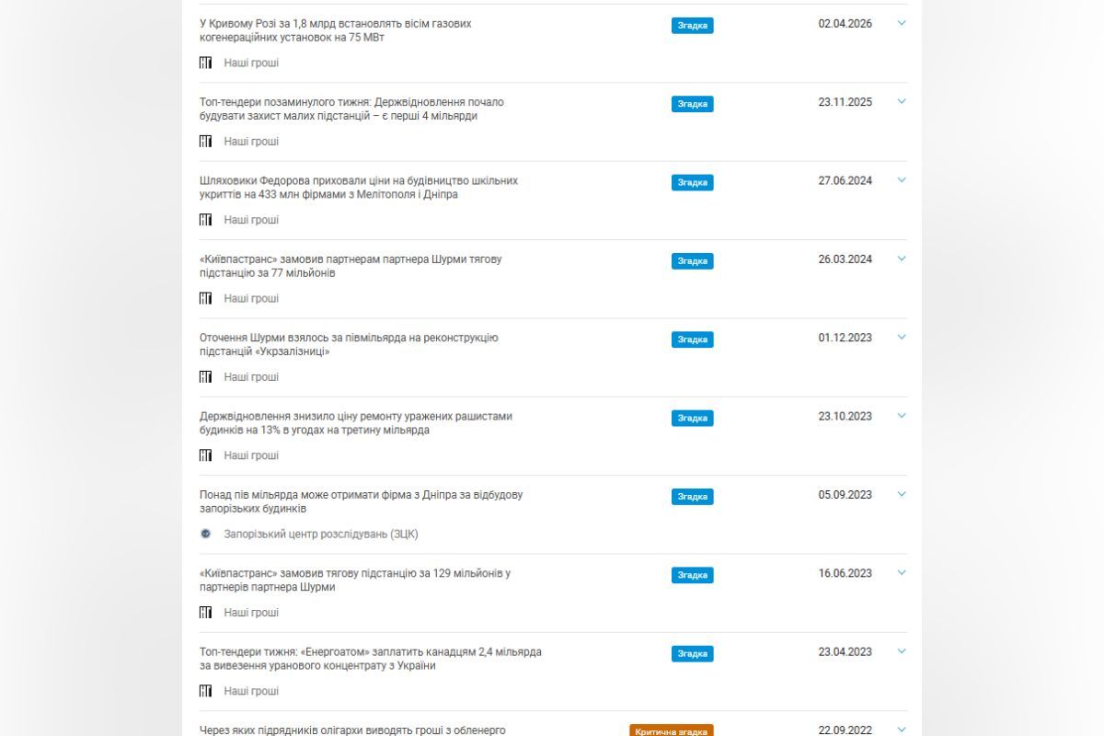1104x736 pixels.
Task: Click the "Наші гроші" icon under the Енергоатом article
Action: 206,689
